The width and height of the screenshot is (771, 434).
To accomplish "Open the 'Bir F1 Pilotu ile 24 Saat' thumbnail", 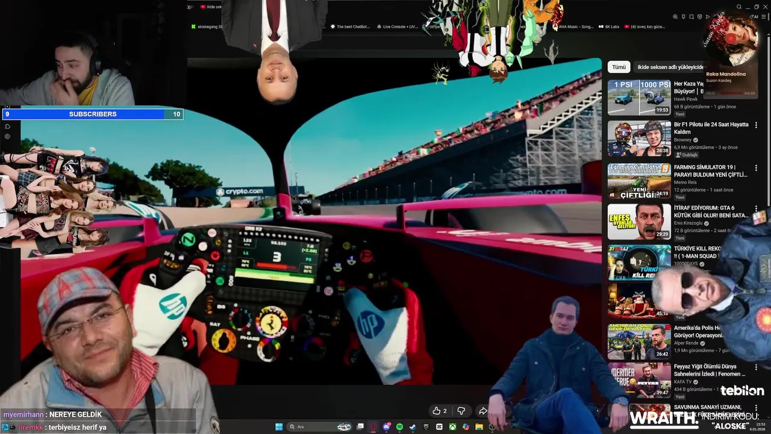I will 639,138.
